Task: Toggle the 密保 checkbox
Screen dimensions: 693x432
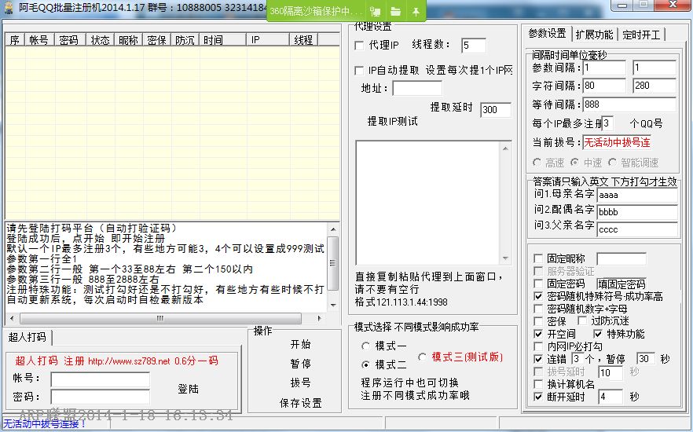Action: (x=538, y=321)
